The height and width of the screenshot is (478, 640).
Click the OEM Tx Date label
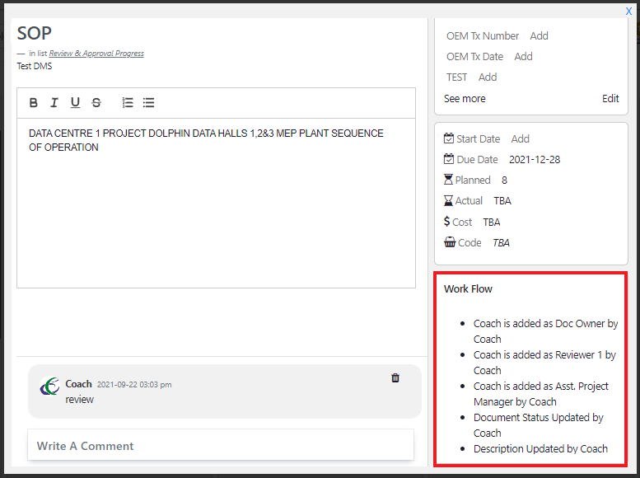[x=474, y=56]
